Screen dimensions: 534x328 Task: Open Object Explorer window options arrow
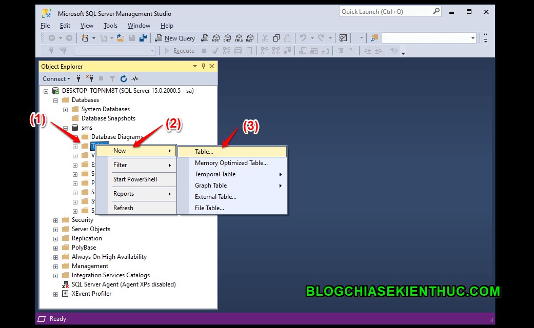(194, 66)
